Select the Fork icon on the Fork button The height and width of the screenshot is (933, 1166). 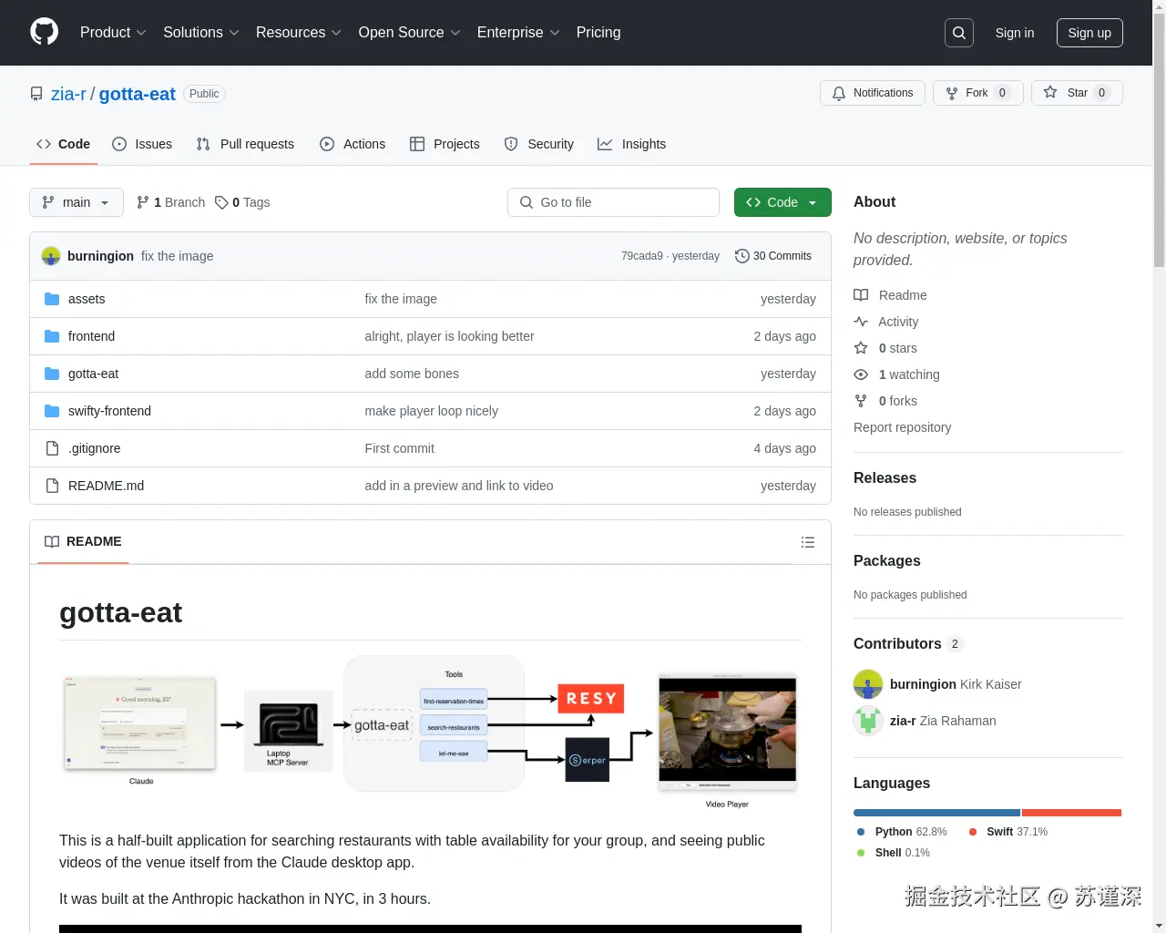[x=952, y=93]
